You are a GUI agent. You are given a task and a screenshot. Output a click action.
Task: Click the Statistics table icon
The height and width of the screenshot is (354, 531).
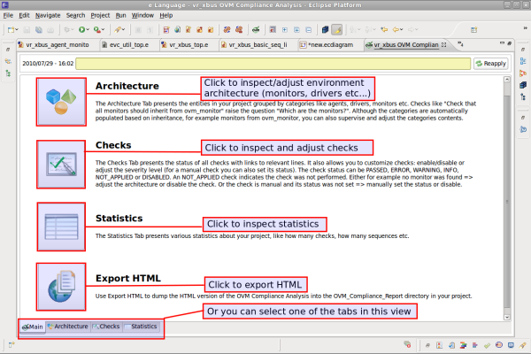tap(61, 227)
